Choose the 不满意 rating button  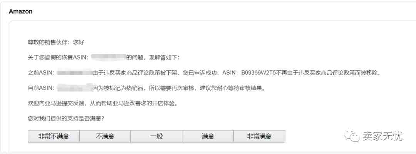(105, 136)
